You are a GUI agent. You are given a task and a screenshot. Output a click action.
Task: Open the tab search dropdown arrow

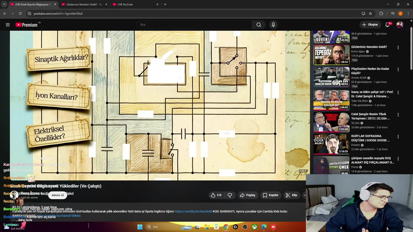pyautogui.click(x=4, y=5)
